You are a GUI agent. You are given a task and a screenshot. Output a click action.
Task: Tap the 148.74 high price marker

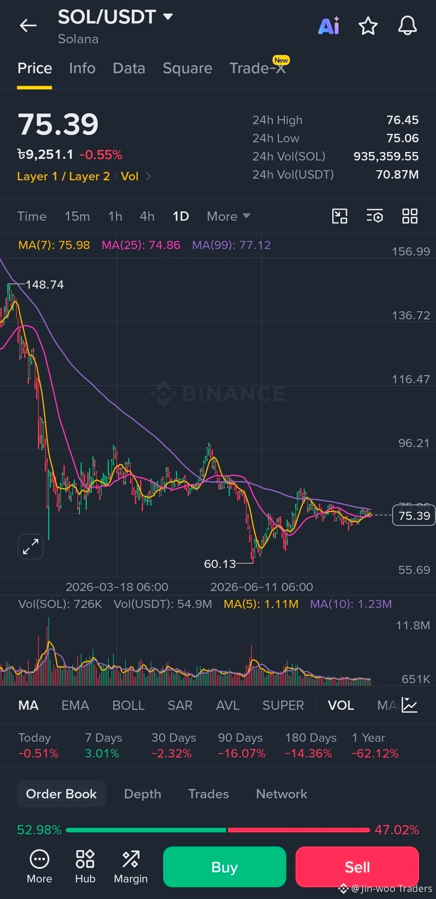(45, 285)
